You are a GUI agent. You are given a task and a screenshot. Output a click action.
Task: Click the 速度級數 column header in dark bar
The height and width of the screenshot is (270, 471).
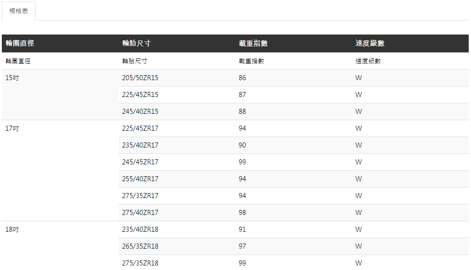[x=370, y=43]
